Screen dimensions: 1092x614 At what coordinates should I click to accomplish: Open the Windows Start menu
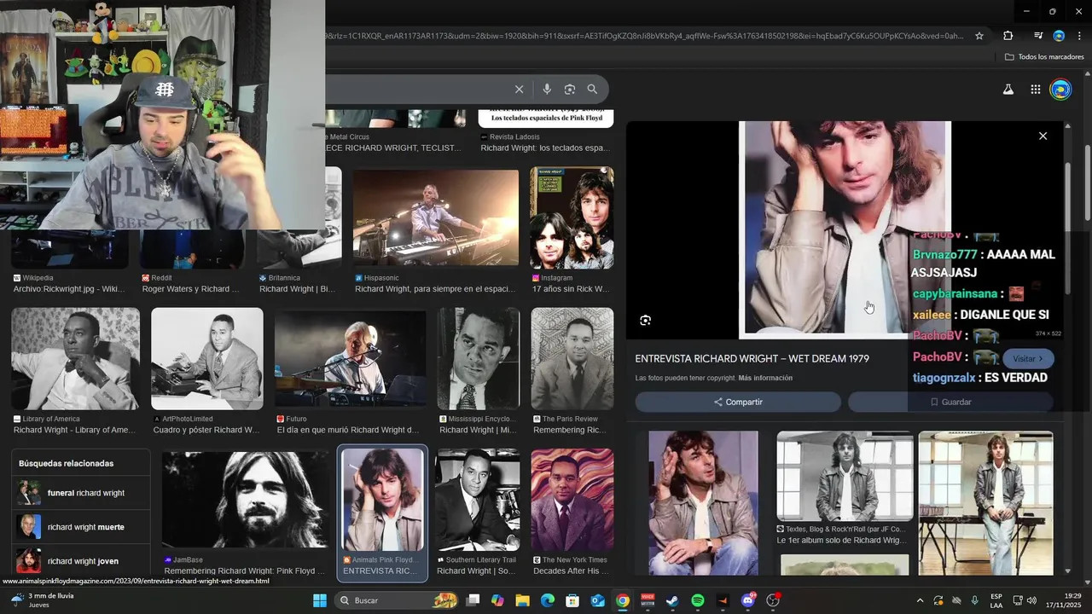tap(320, 600)
